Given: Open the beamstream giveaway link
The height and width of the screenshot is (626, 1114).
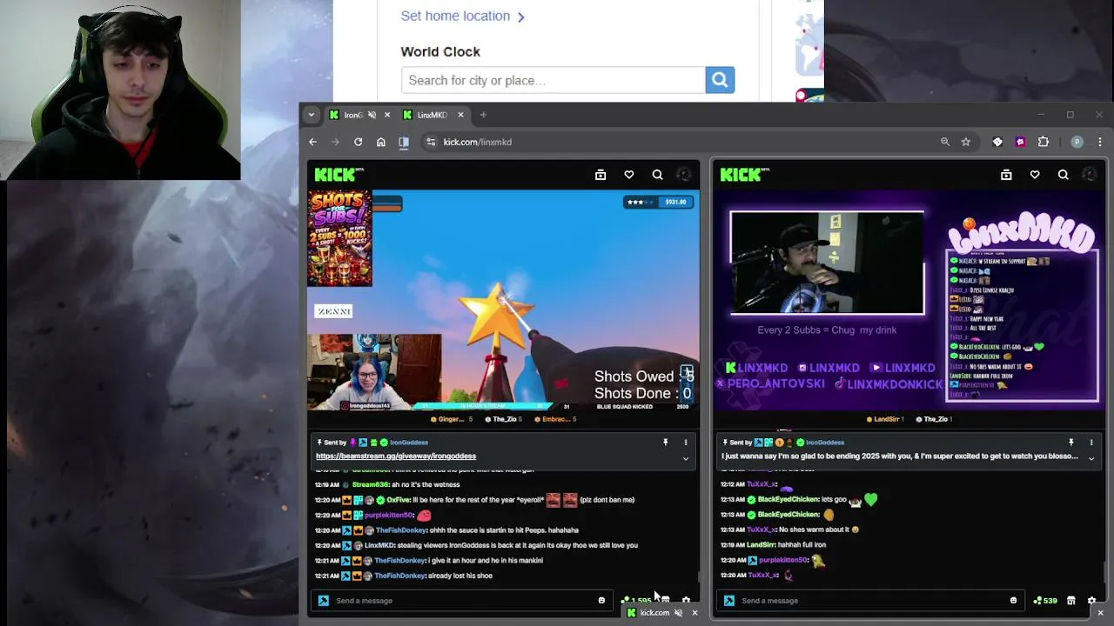Looking at the screenshot, I should [396, 456].
